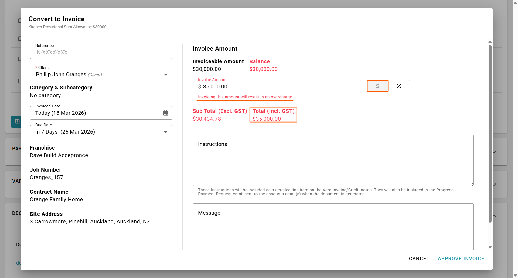Click the page scrollbar up arrow
Viewport: 518px width, 278px height.
point(515,2)
